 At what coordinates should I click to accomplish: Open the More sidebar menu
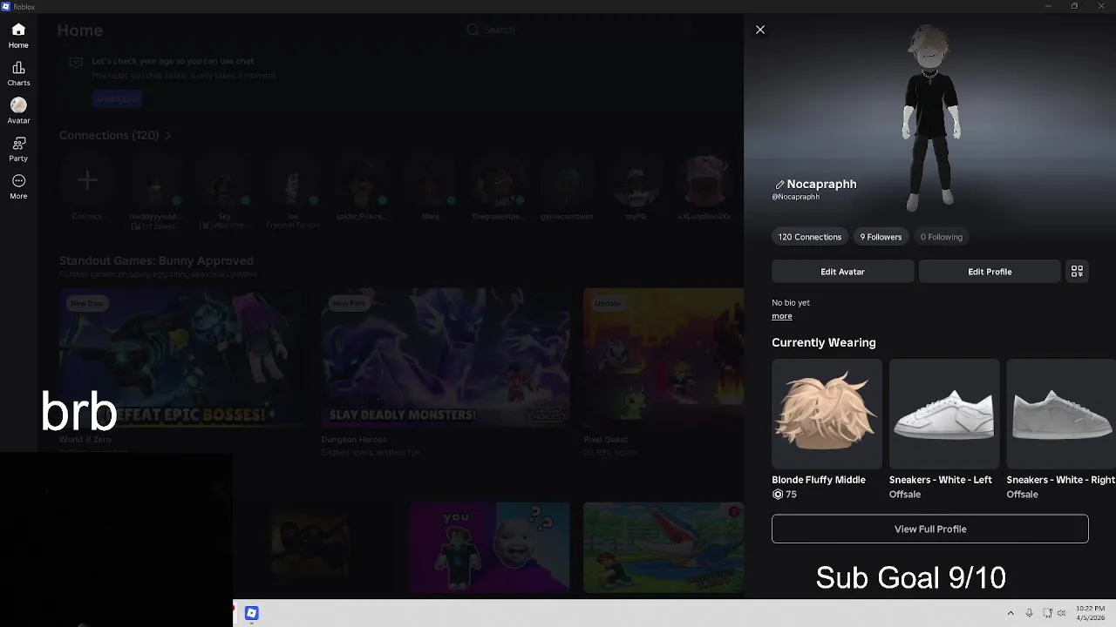[x=18, y=186]
